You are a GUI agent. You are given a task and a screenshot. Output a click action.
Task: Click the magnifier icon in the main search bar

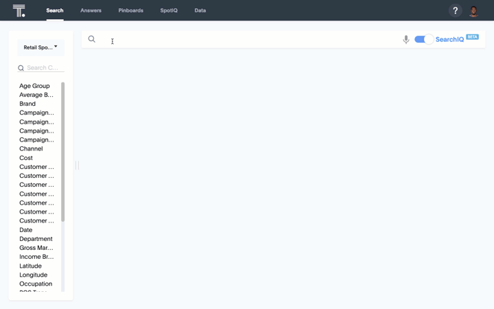click(92, 39)
